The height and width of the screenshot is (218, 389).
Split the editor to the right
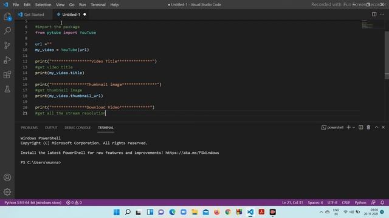[x=374, y=15]
